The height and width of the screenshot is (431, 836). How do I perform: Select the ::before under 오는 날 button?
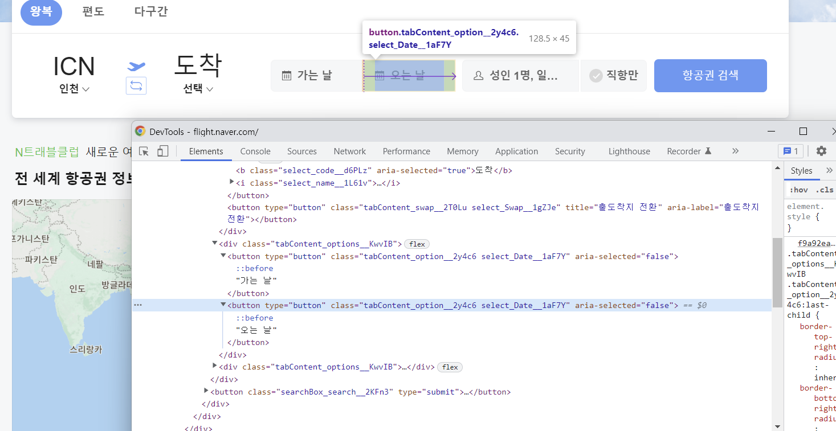tap(255, 318)
